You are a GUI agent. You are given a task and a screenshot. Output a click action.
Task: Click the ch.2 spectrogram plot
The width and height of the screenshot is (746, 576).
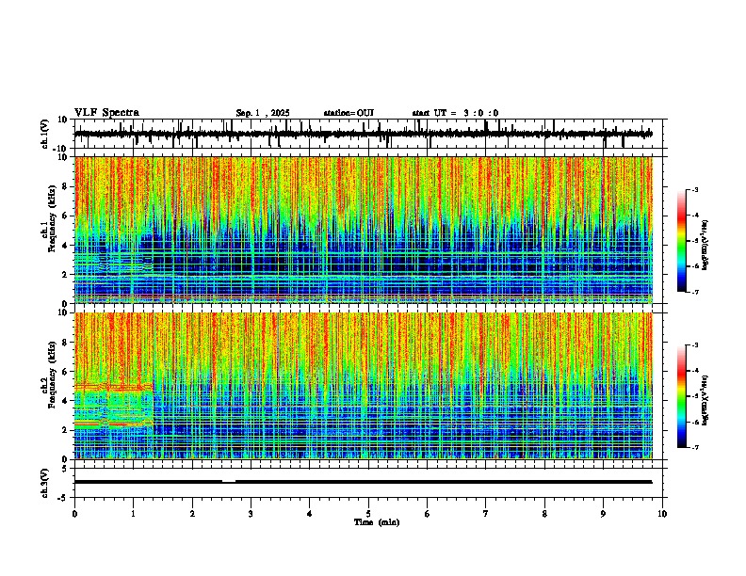click(x=364, y=386)
